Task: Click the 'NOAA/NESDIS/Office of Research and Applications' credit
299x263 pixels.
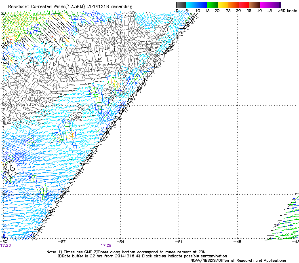Action: pyautogui.click(x=238, y=261)
